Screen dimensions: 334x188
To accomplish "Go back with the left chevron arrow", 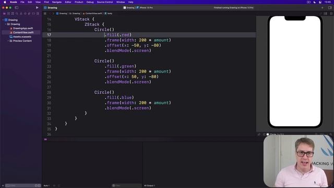I will tap(50, 14).
